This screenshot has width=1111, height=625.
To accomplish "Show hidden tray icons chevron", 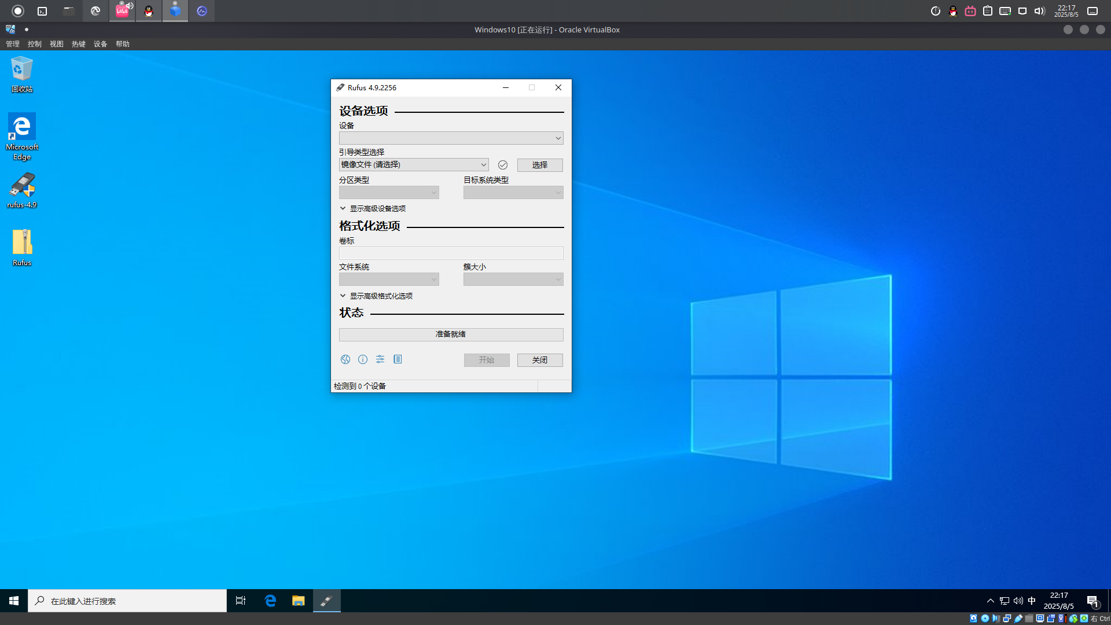I will 991,601.
